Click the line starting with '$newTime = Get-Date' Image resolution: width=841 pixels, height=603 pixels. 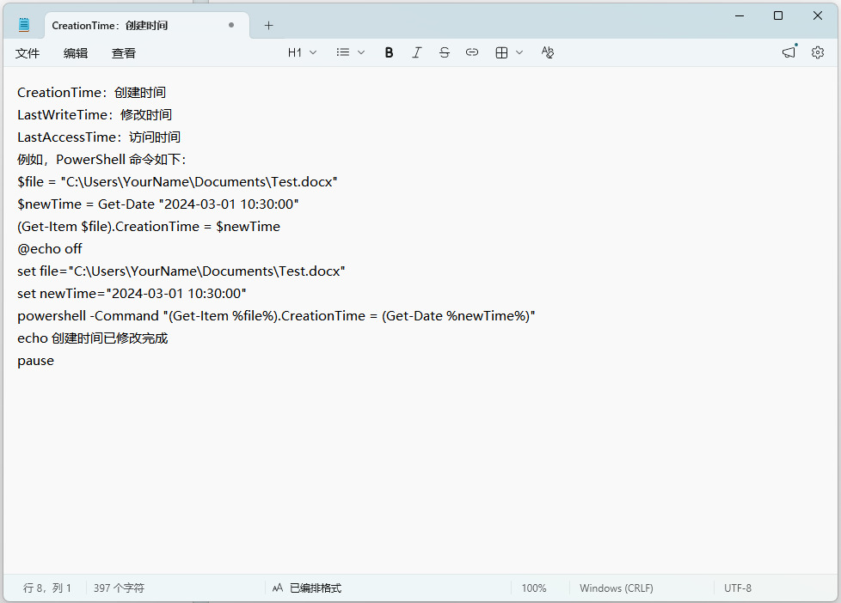point(157,204)
